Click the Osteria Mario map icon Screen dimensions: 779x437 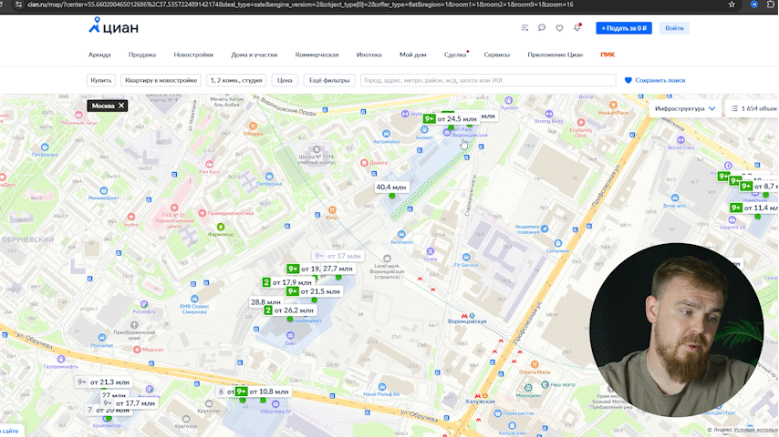[535, 364]
